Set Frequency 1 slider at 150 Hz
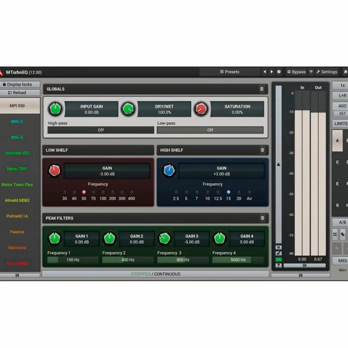Viewport: 348px width, 348px height. click(x=73, y=260)
